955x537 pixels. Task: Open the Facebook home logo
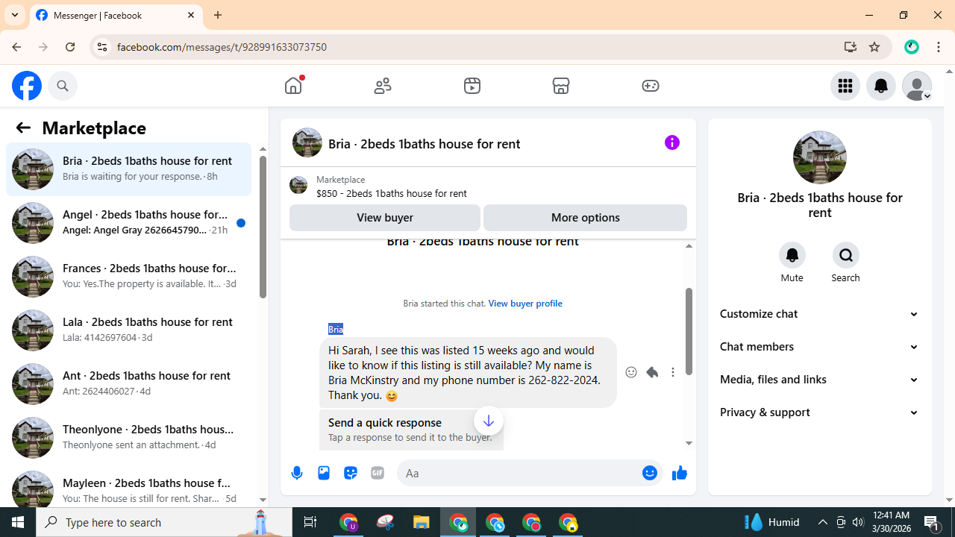coord(27,86)
